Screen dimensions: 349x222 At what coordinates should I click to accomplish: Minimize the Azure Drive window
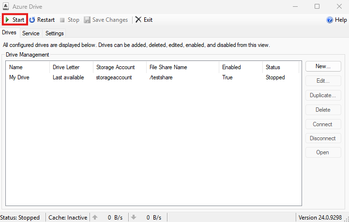[x=295, y=6]
